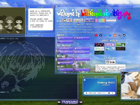This screenshot has width=140, height=105.
Task: Click the icon at left of notepad title bar
Action: pyautogui.click(x=29, y=7)
